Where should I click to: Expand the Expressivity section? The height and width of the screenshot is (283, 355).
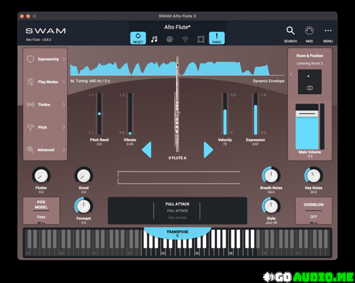[x=45, y=59]
